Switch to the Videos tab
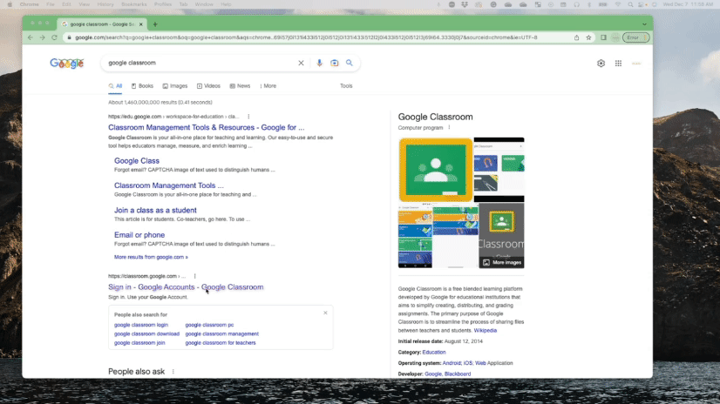This screenshot has height=404, width=720. pyautogui.click(x=208, y=85)
